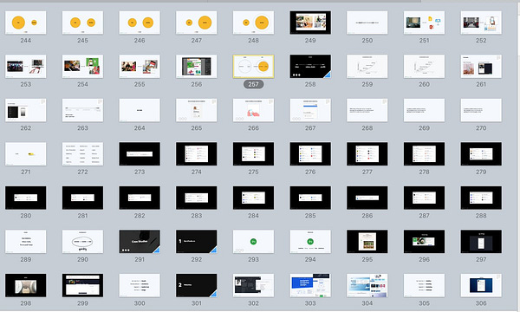Select slide thumbnail 297

click(481, 242)
